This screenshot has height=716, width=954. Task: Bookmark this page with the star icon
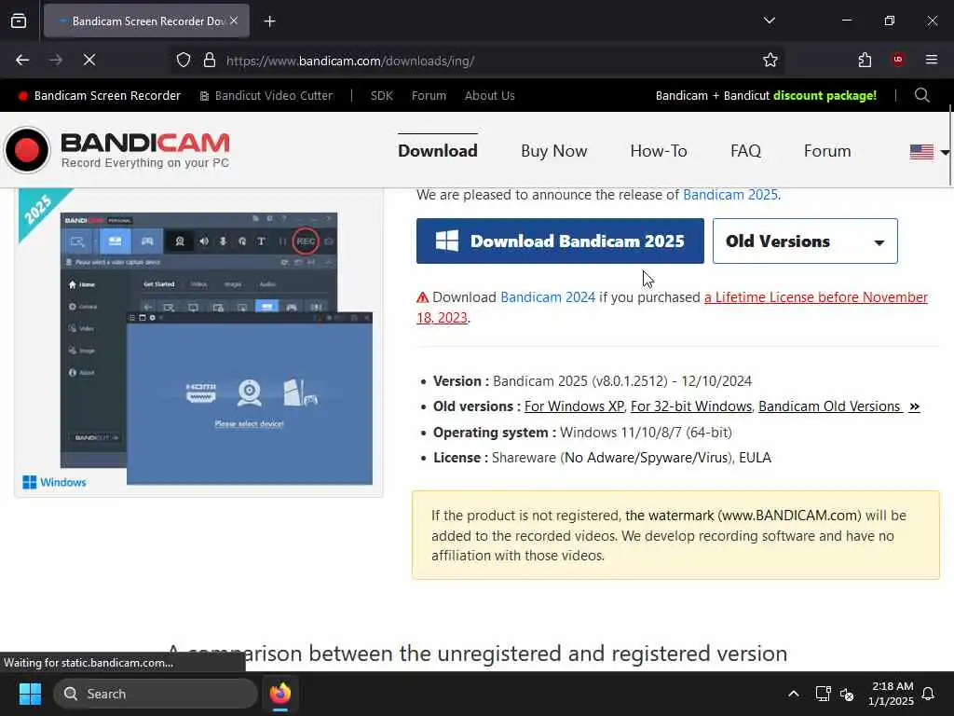(770, 60)
